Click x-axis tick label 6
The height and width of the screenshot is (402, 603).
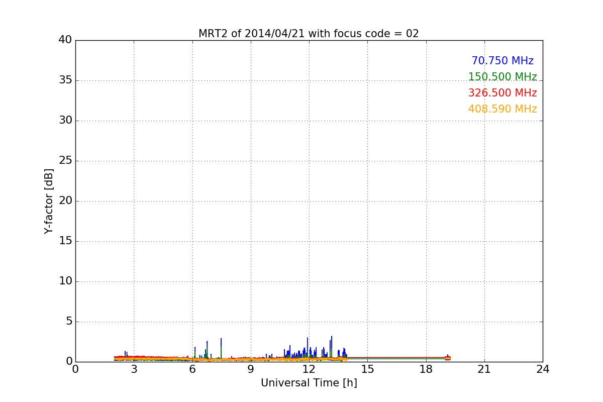click(192, 369)
